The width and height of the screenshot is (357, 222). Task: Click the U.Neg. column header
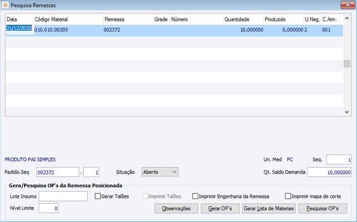pyautogui.click(x=313, y=19)
